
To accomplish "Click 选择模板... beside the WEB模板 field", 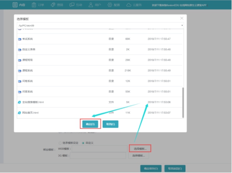I will click(x=140, y=149).
